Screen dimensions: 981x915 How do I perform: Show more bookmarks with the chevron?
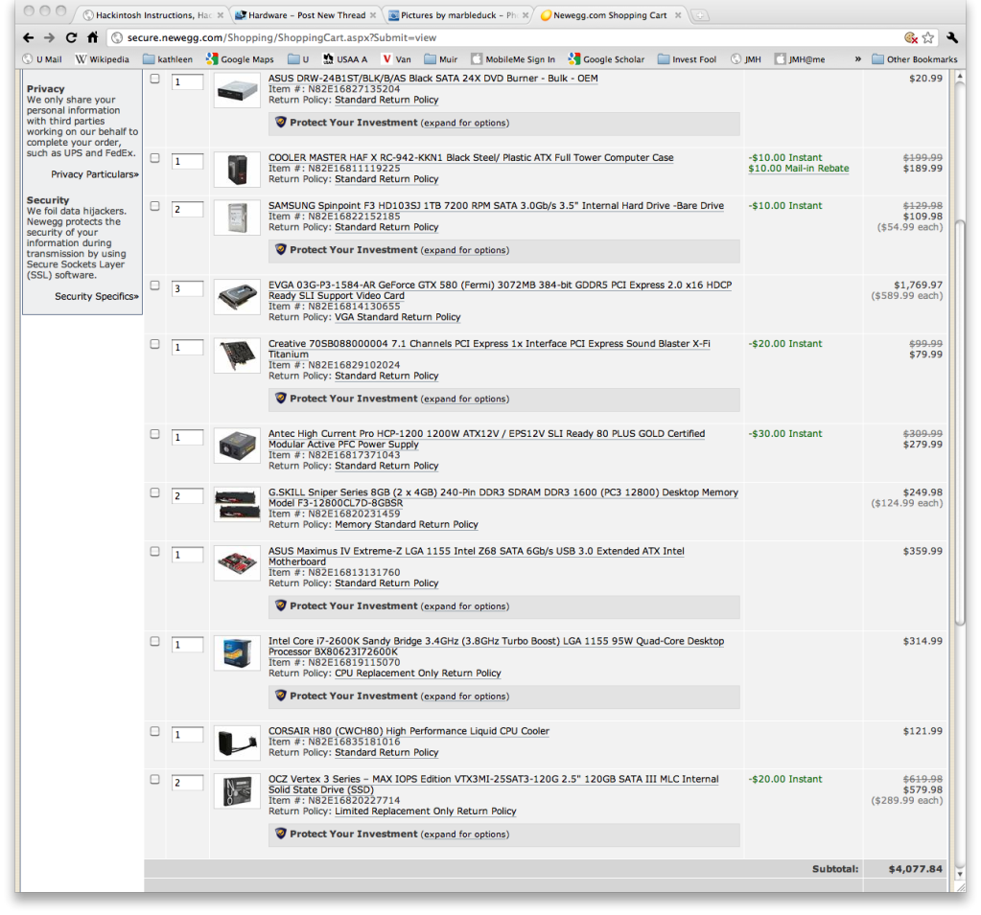click(x=857, y=59)
